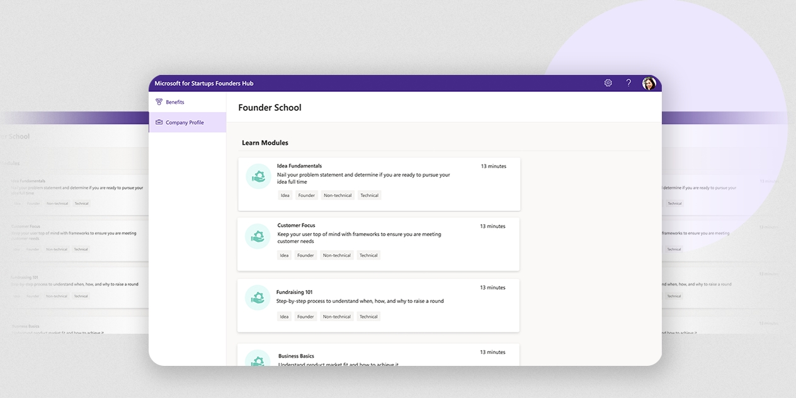
Task: Open the Idea Fundamentals module title
Action: [299, 166]
